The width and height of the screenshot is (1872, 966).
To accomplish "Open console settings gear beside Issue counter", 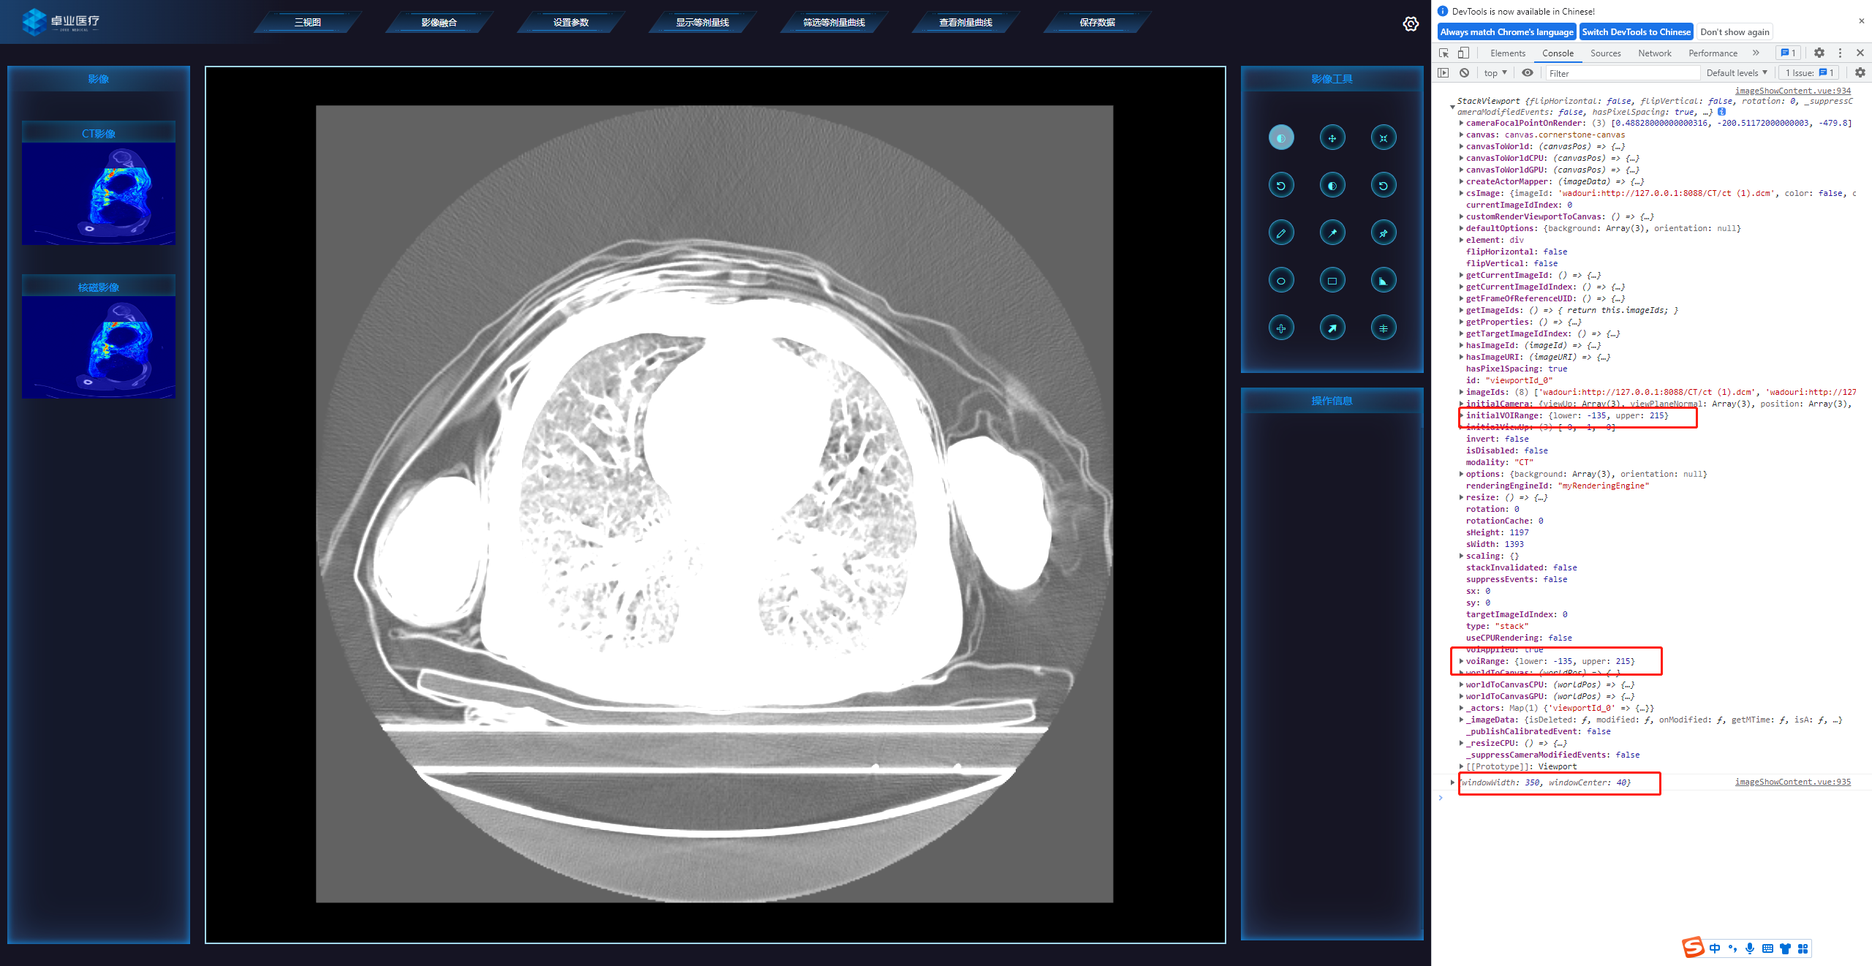I will 1860,73.
